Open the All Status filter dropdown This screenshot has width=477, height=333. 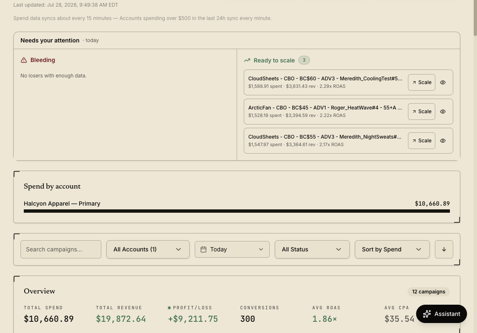point(312,249)
